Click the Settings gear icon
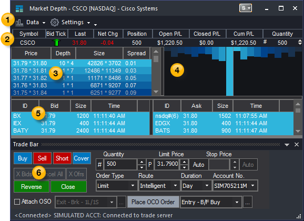304x221 pixels. [x=55, y=23]
